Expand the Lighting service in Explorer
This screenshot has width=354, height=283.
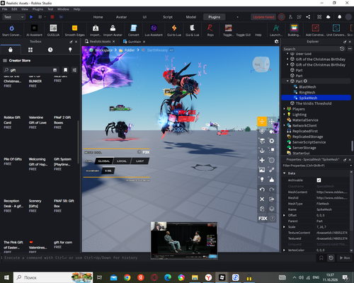[x=284, y=115]
